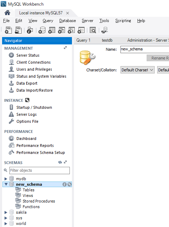
Task: Switch to the testdb tab
Action: [107, 40]
